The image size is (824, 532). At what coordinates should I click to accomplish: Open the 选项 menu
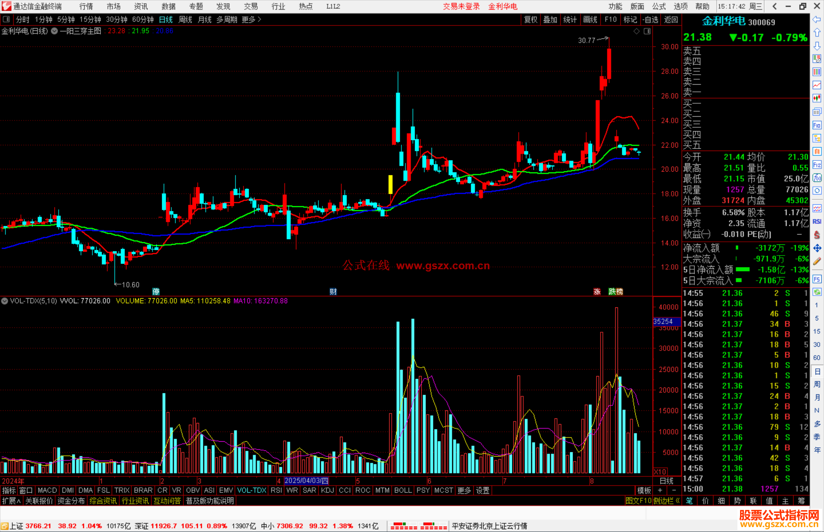(x=681, y=6)
